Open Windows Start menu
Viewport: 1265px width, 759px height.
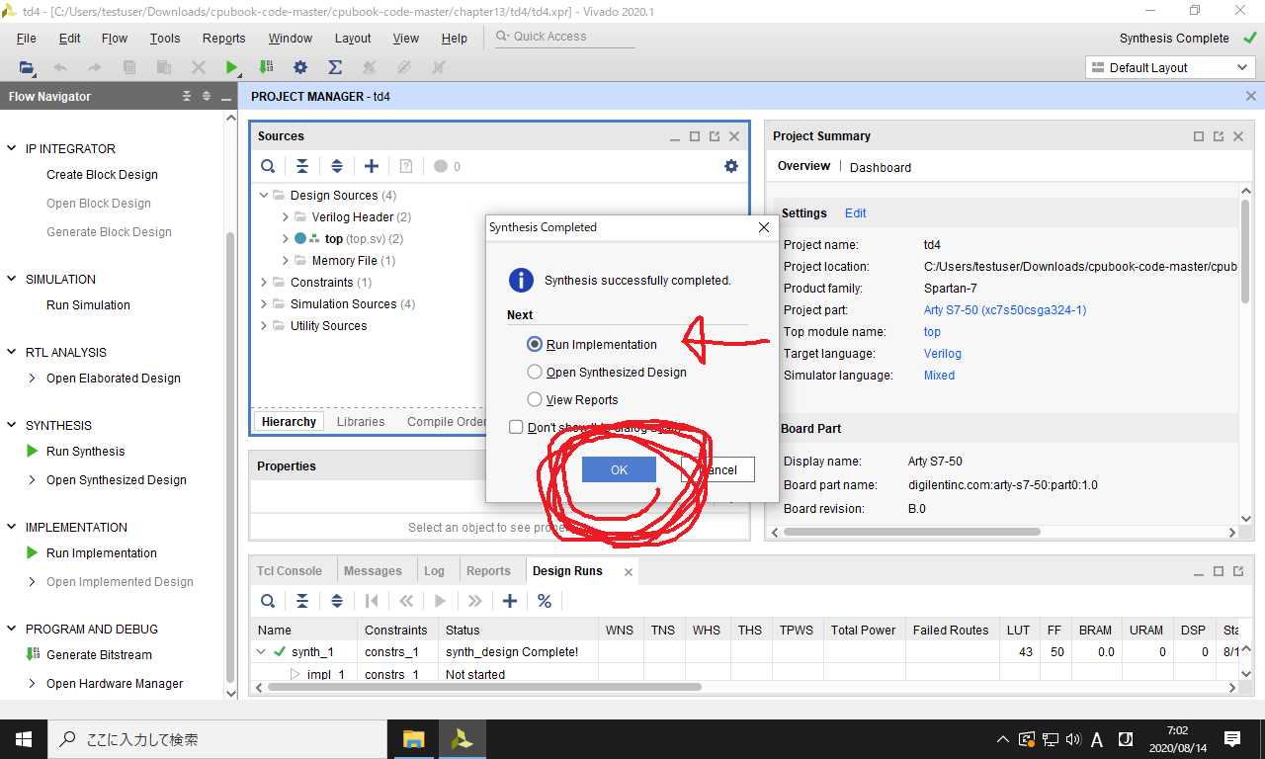[24, 738]
